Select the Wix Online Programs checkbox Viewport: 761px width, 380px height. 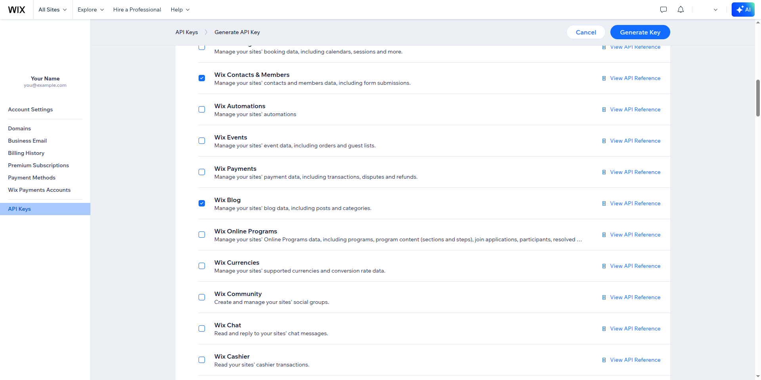coord(202,235)
